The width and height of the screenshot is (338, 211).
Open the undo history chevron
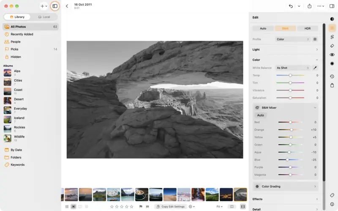click(299, 6)
